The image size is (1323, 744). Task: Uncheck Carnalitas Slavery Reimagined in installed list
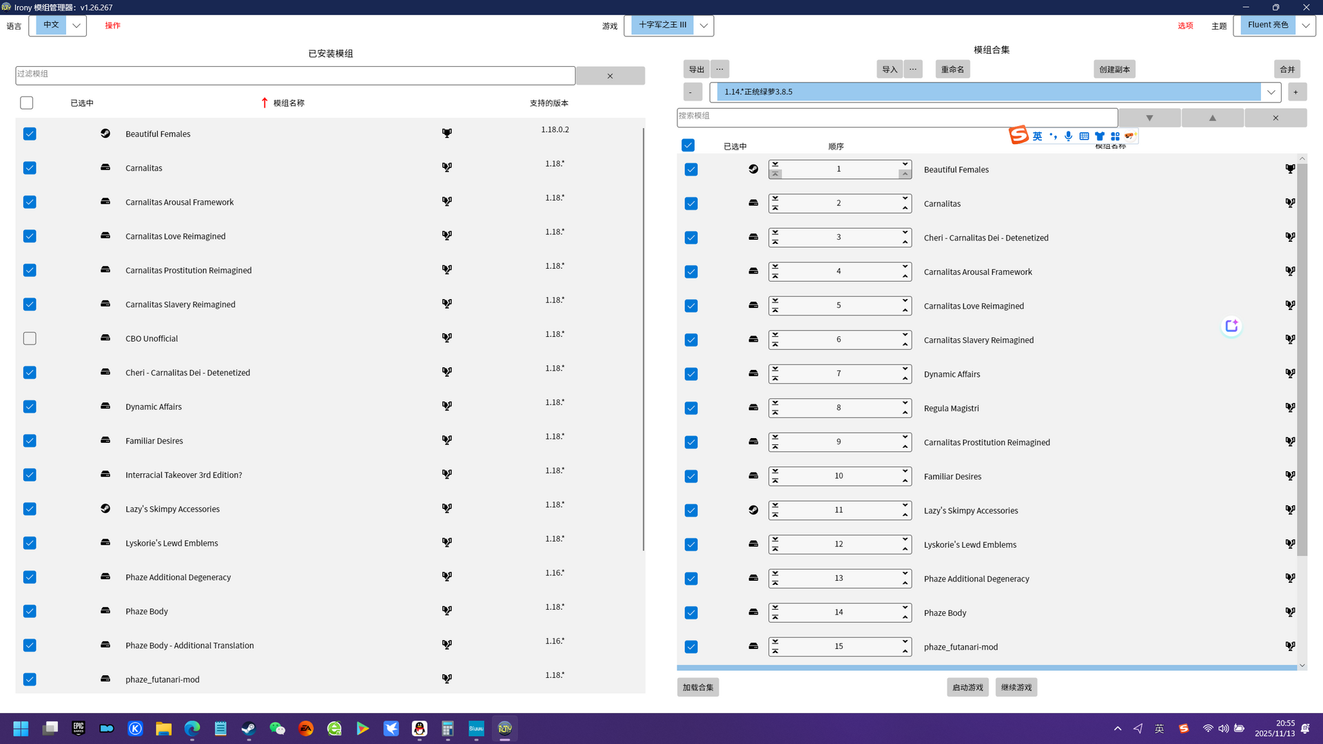(x=30, y=304)
